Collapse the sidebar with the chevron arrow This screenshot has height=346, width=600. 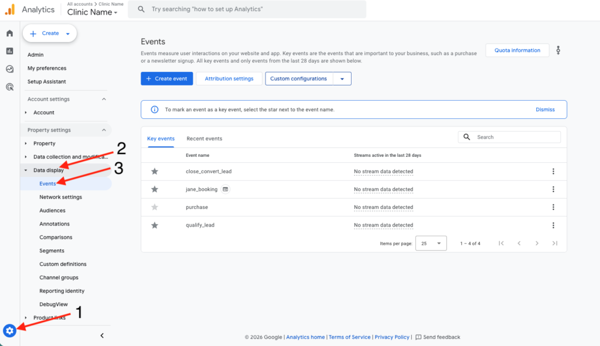[x=102, y=335]
